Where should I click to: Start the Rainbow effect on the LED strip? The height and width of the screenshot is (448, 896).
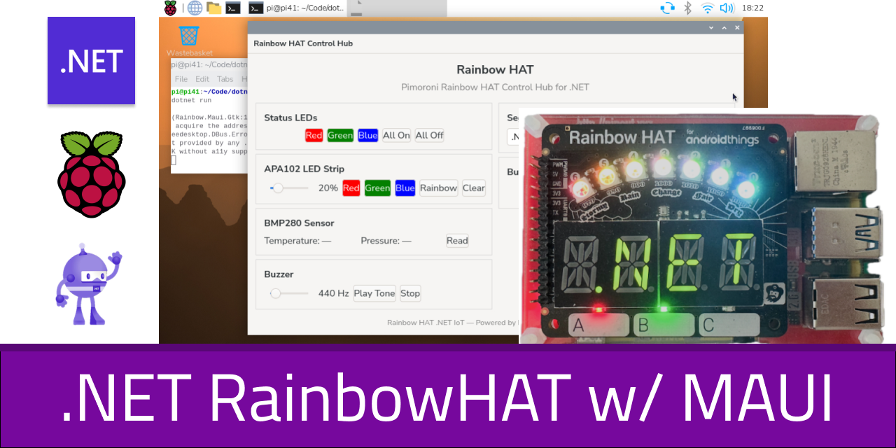438,188
